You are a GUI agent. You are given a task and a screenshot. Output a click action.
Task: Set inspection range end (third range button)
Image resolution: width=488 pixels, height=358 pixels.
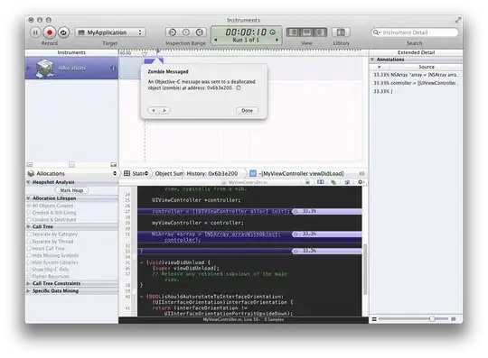point(200,32)
